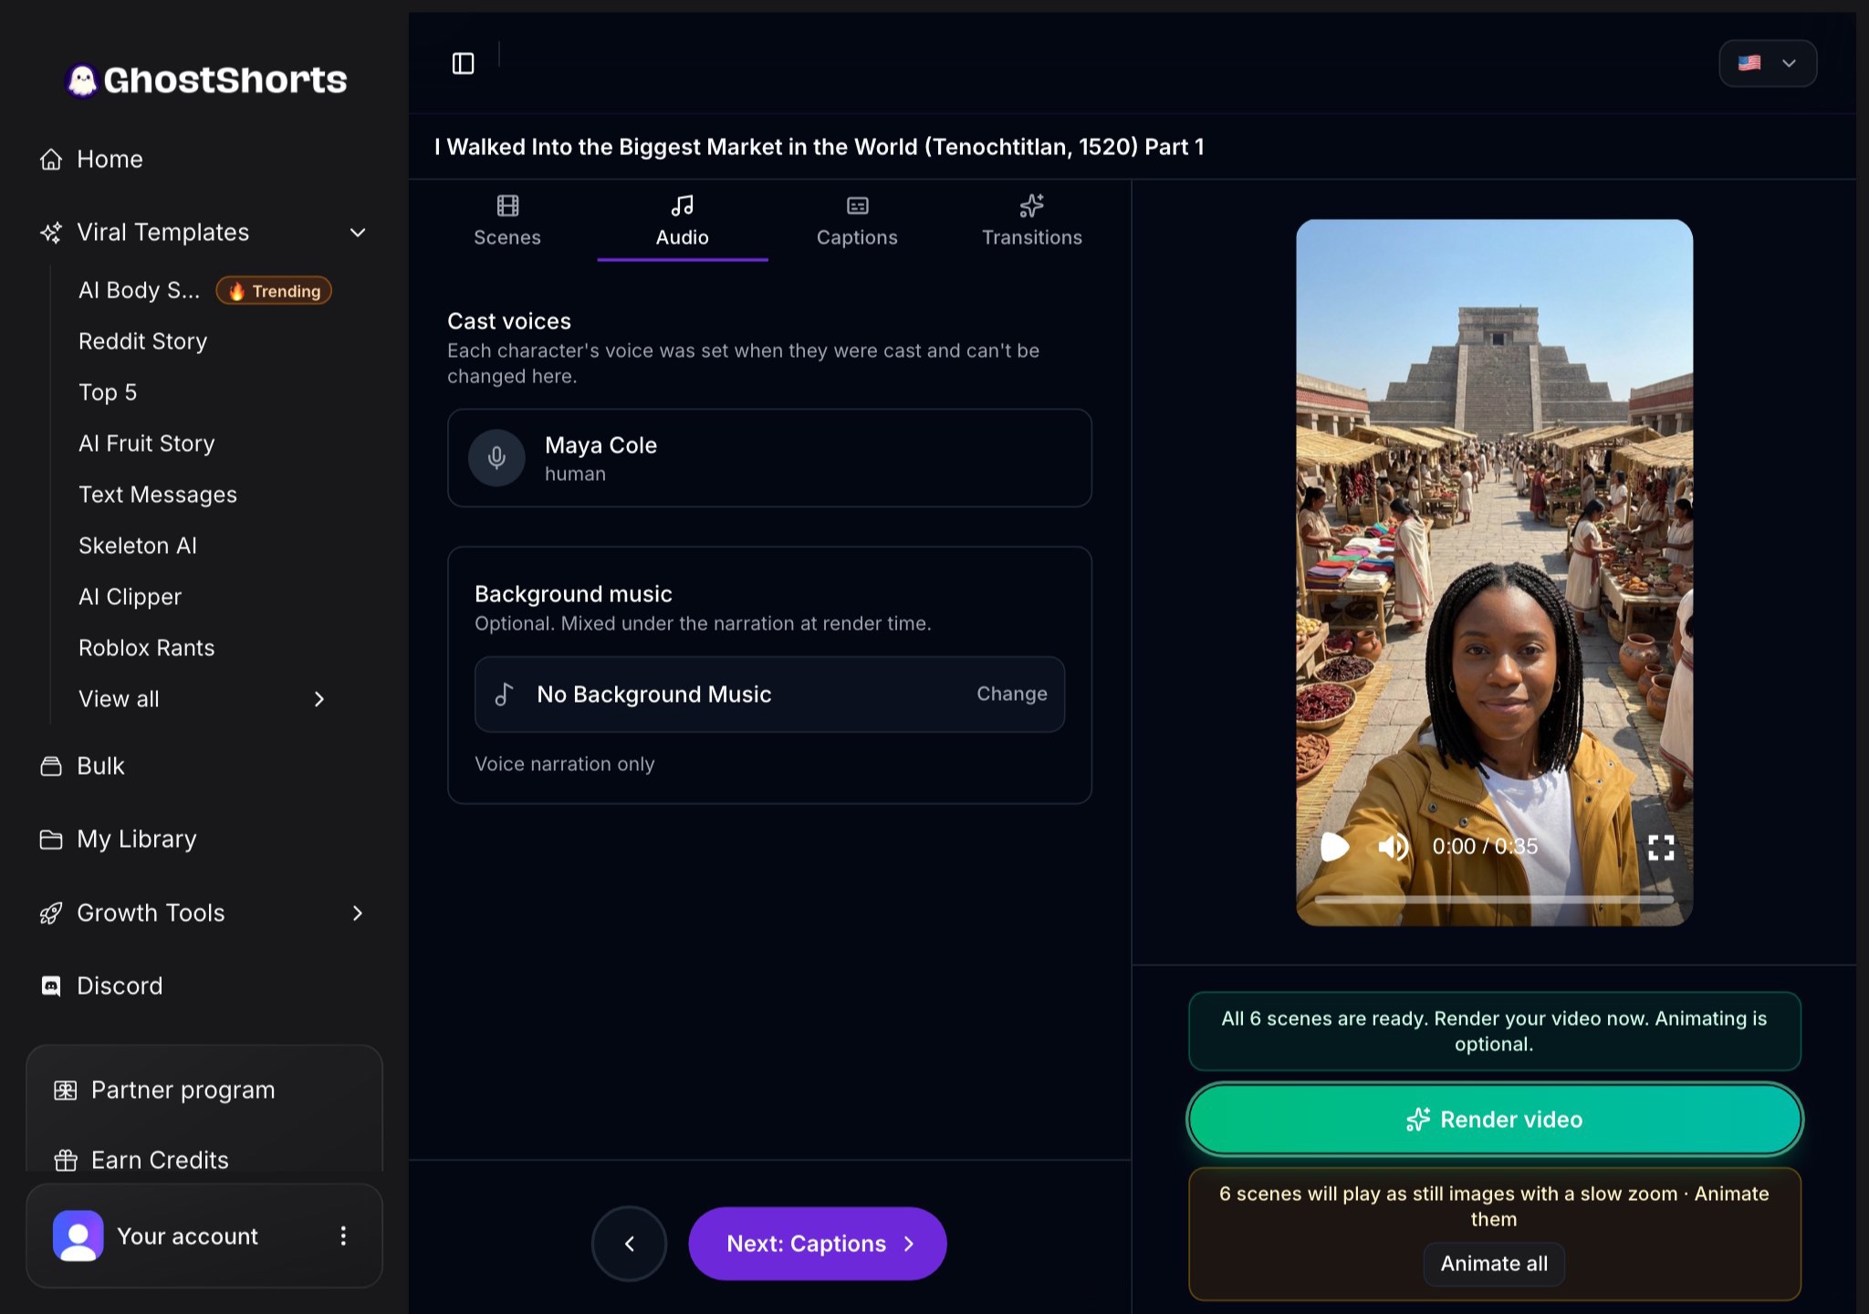This screenshot has width=1869, height=1314.
Task: Open AI Body S... trending template
Action: coord(204,290)
